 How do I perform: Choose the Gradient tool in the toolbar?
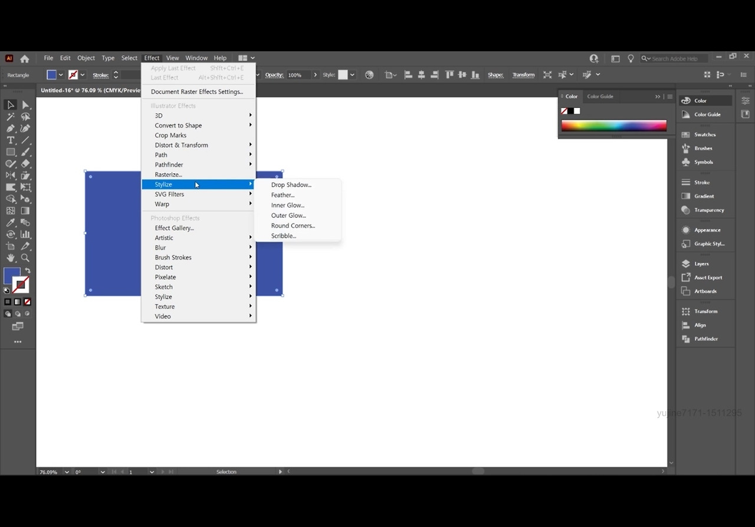[25, 210]
